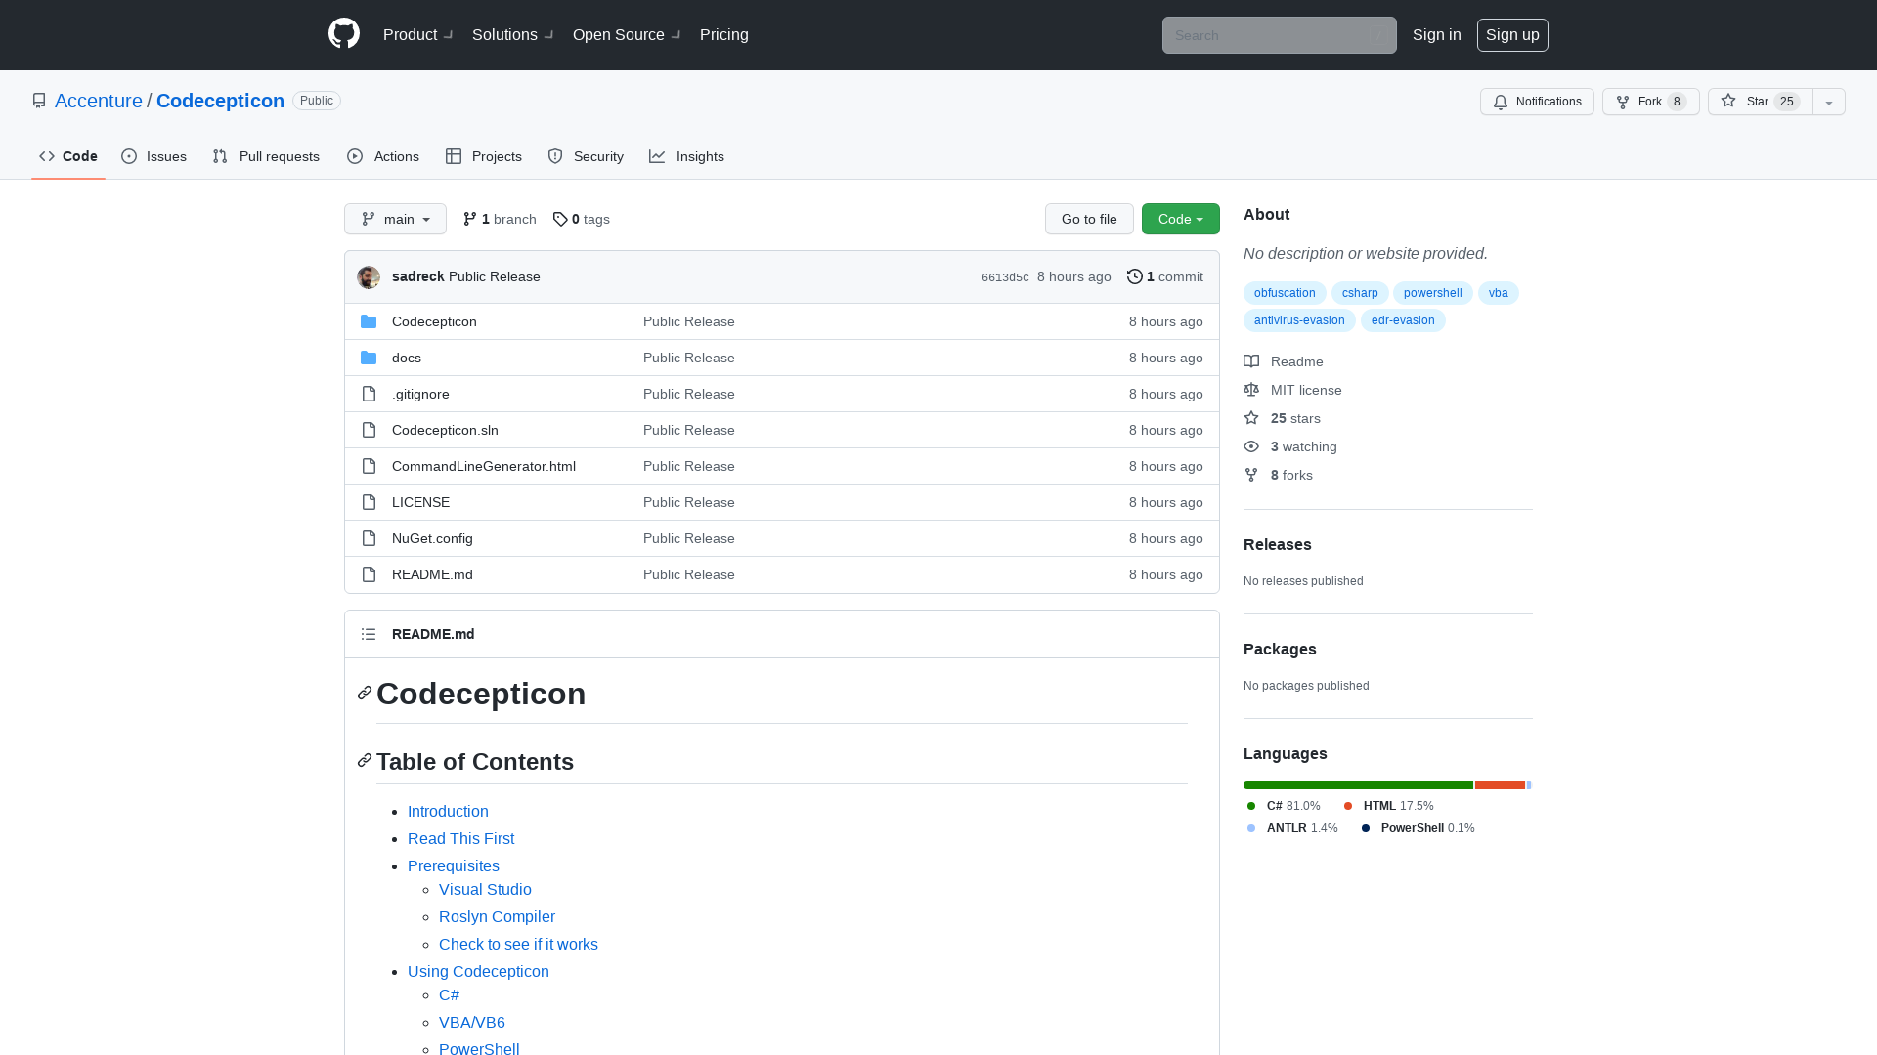The image size is (1877, 1055).
Task: Open the MIT license link
Action: point(1306,390)
